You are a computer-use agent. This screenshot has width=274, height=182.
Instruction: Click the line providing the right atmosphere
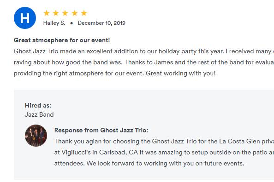tap(115, 74)
